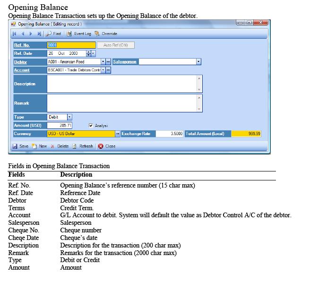Image resolution: width=318 pixels, height=290 pixels.
Task: Open the Event Log
Action: pyautogui.click(x=79, y=34)
